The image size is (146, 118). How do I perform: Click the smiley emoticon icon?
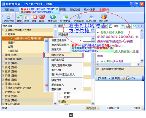(x=123, y=78)
